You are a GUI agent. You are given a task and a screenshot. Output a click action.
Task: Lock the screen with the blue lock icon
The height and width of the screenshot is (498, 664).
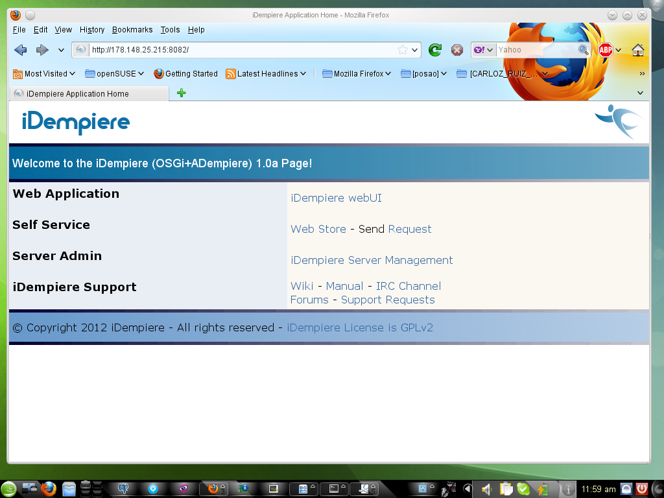pyautogui.click(x=626, y=489)
